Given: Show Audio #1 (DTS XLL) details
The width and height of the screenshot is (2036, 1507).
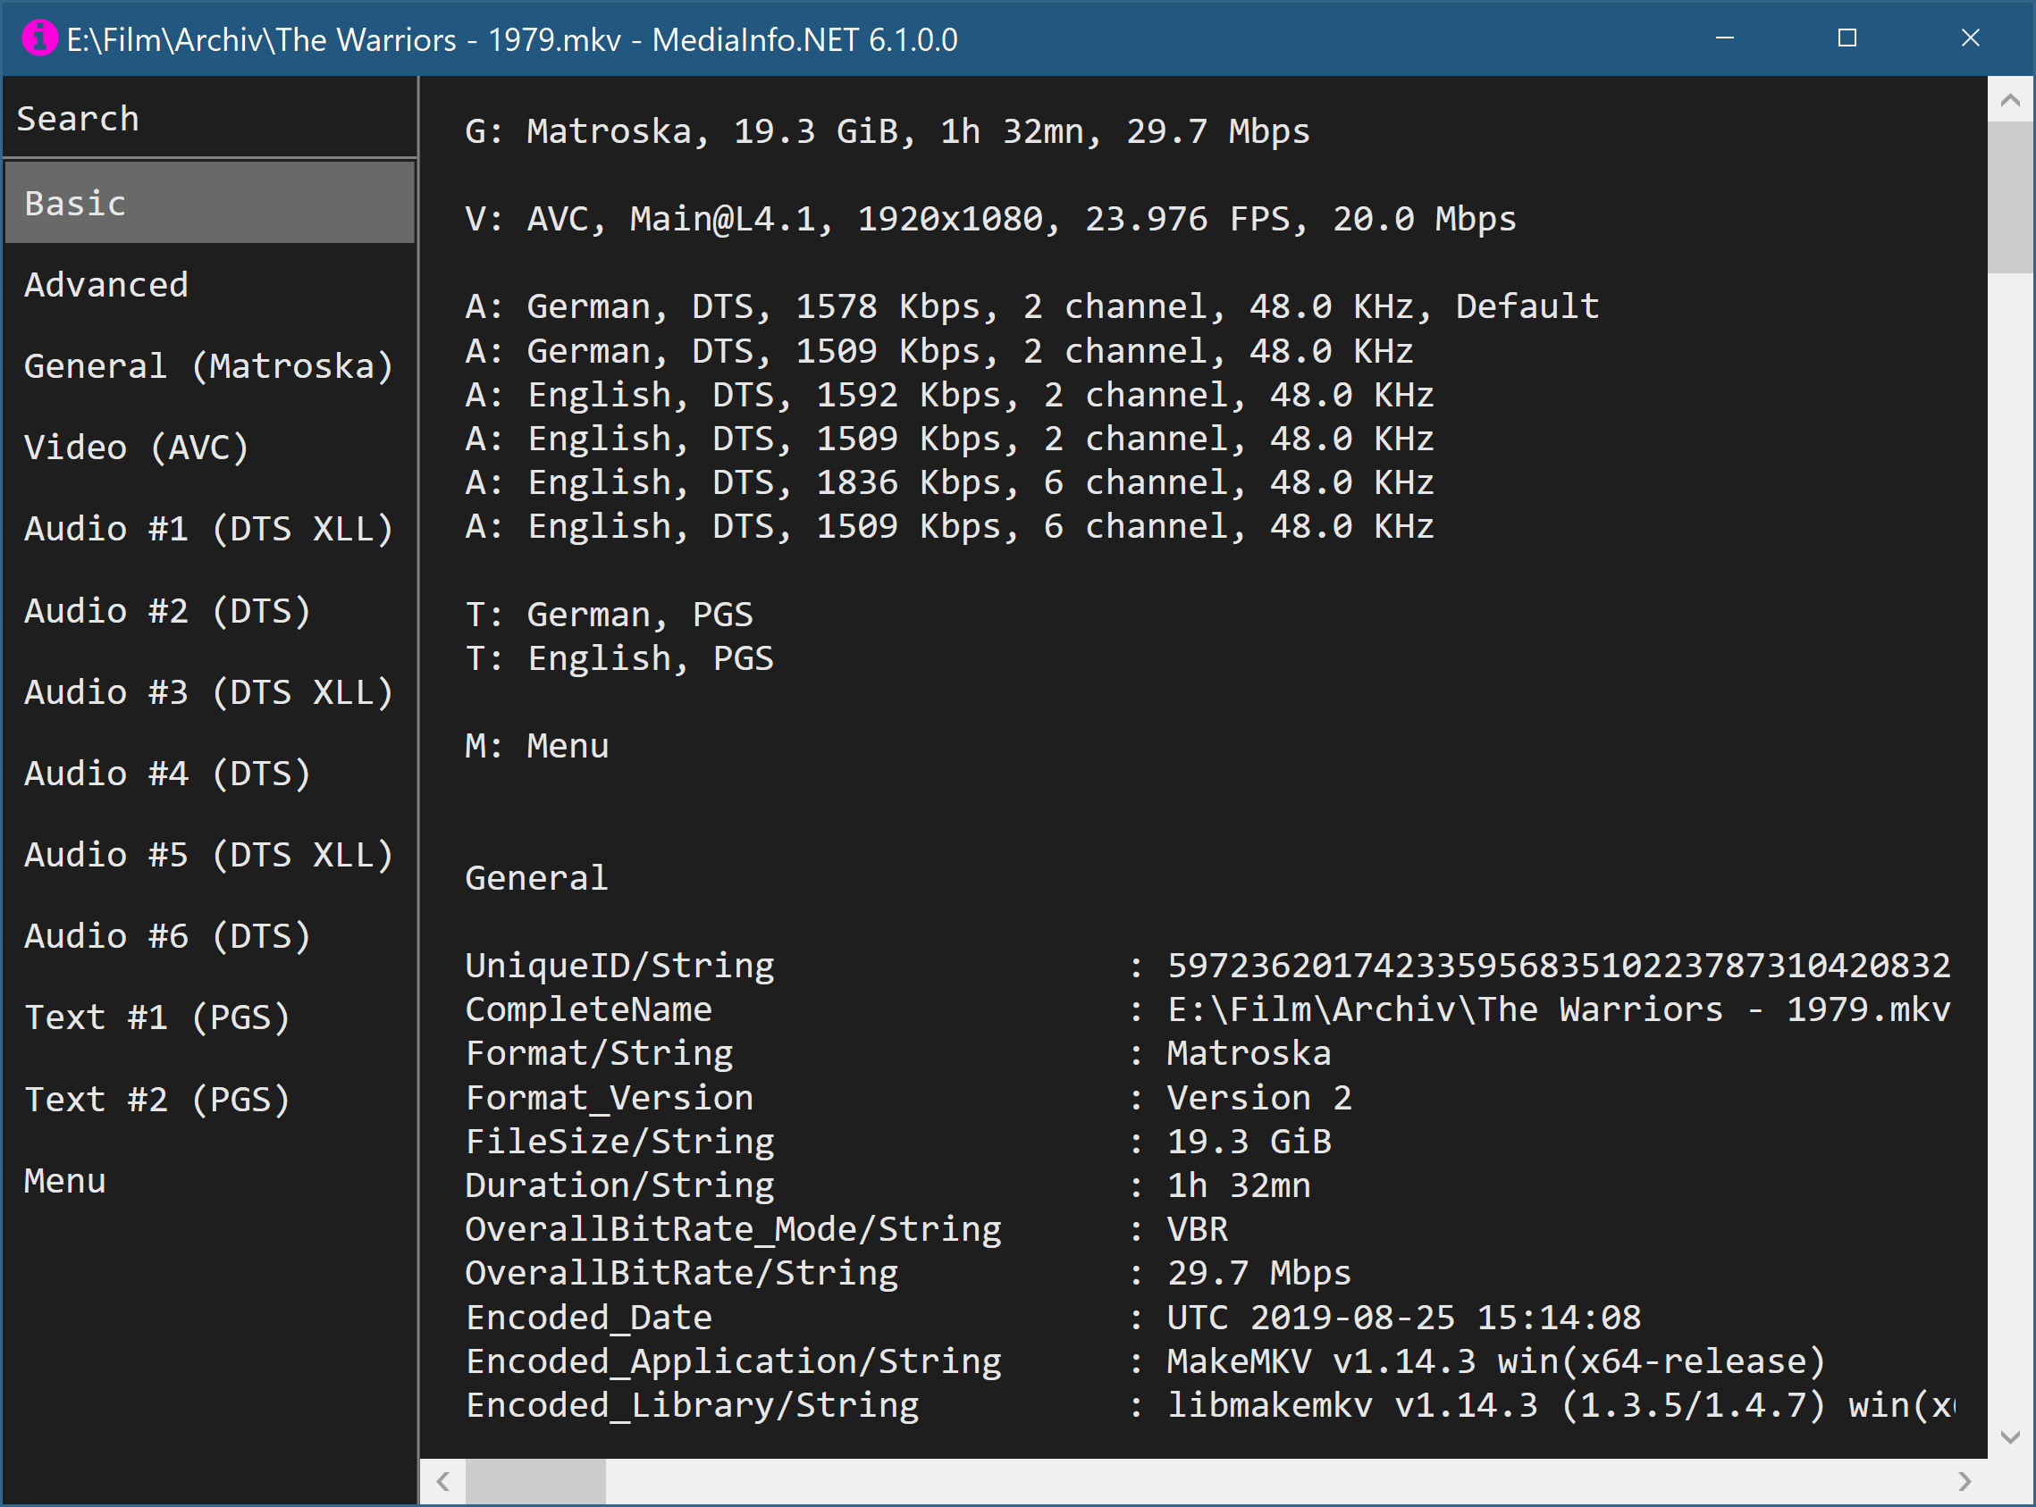Looking at the screenshot, I should point(210,529).
